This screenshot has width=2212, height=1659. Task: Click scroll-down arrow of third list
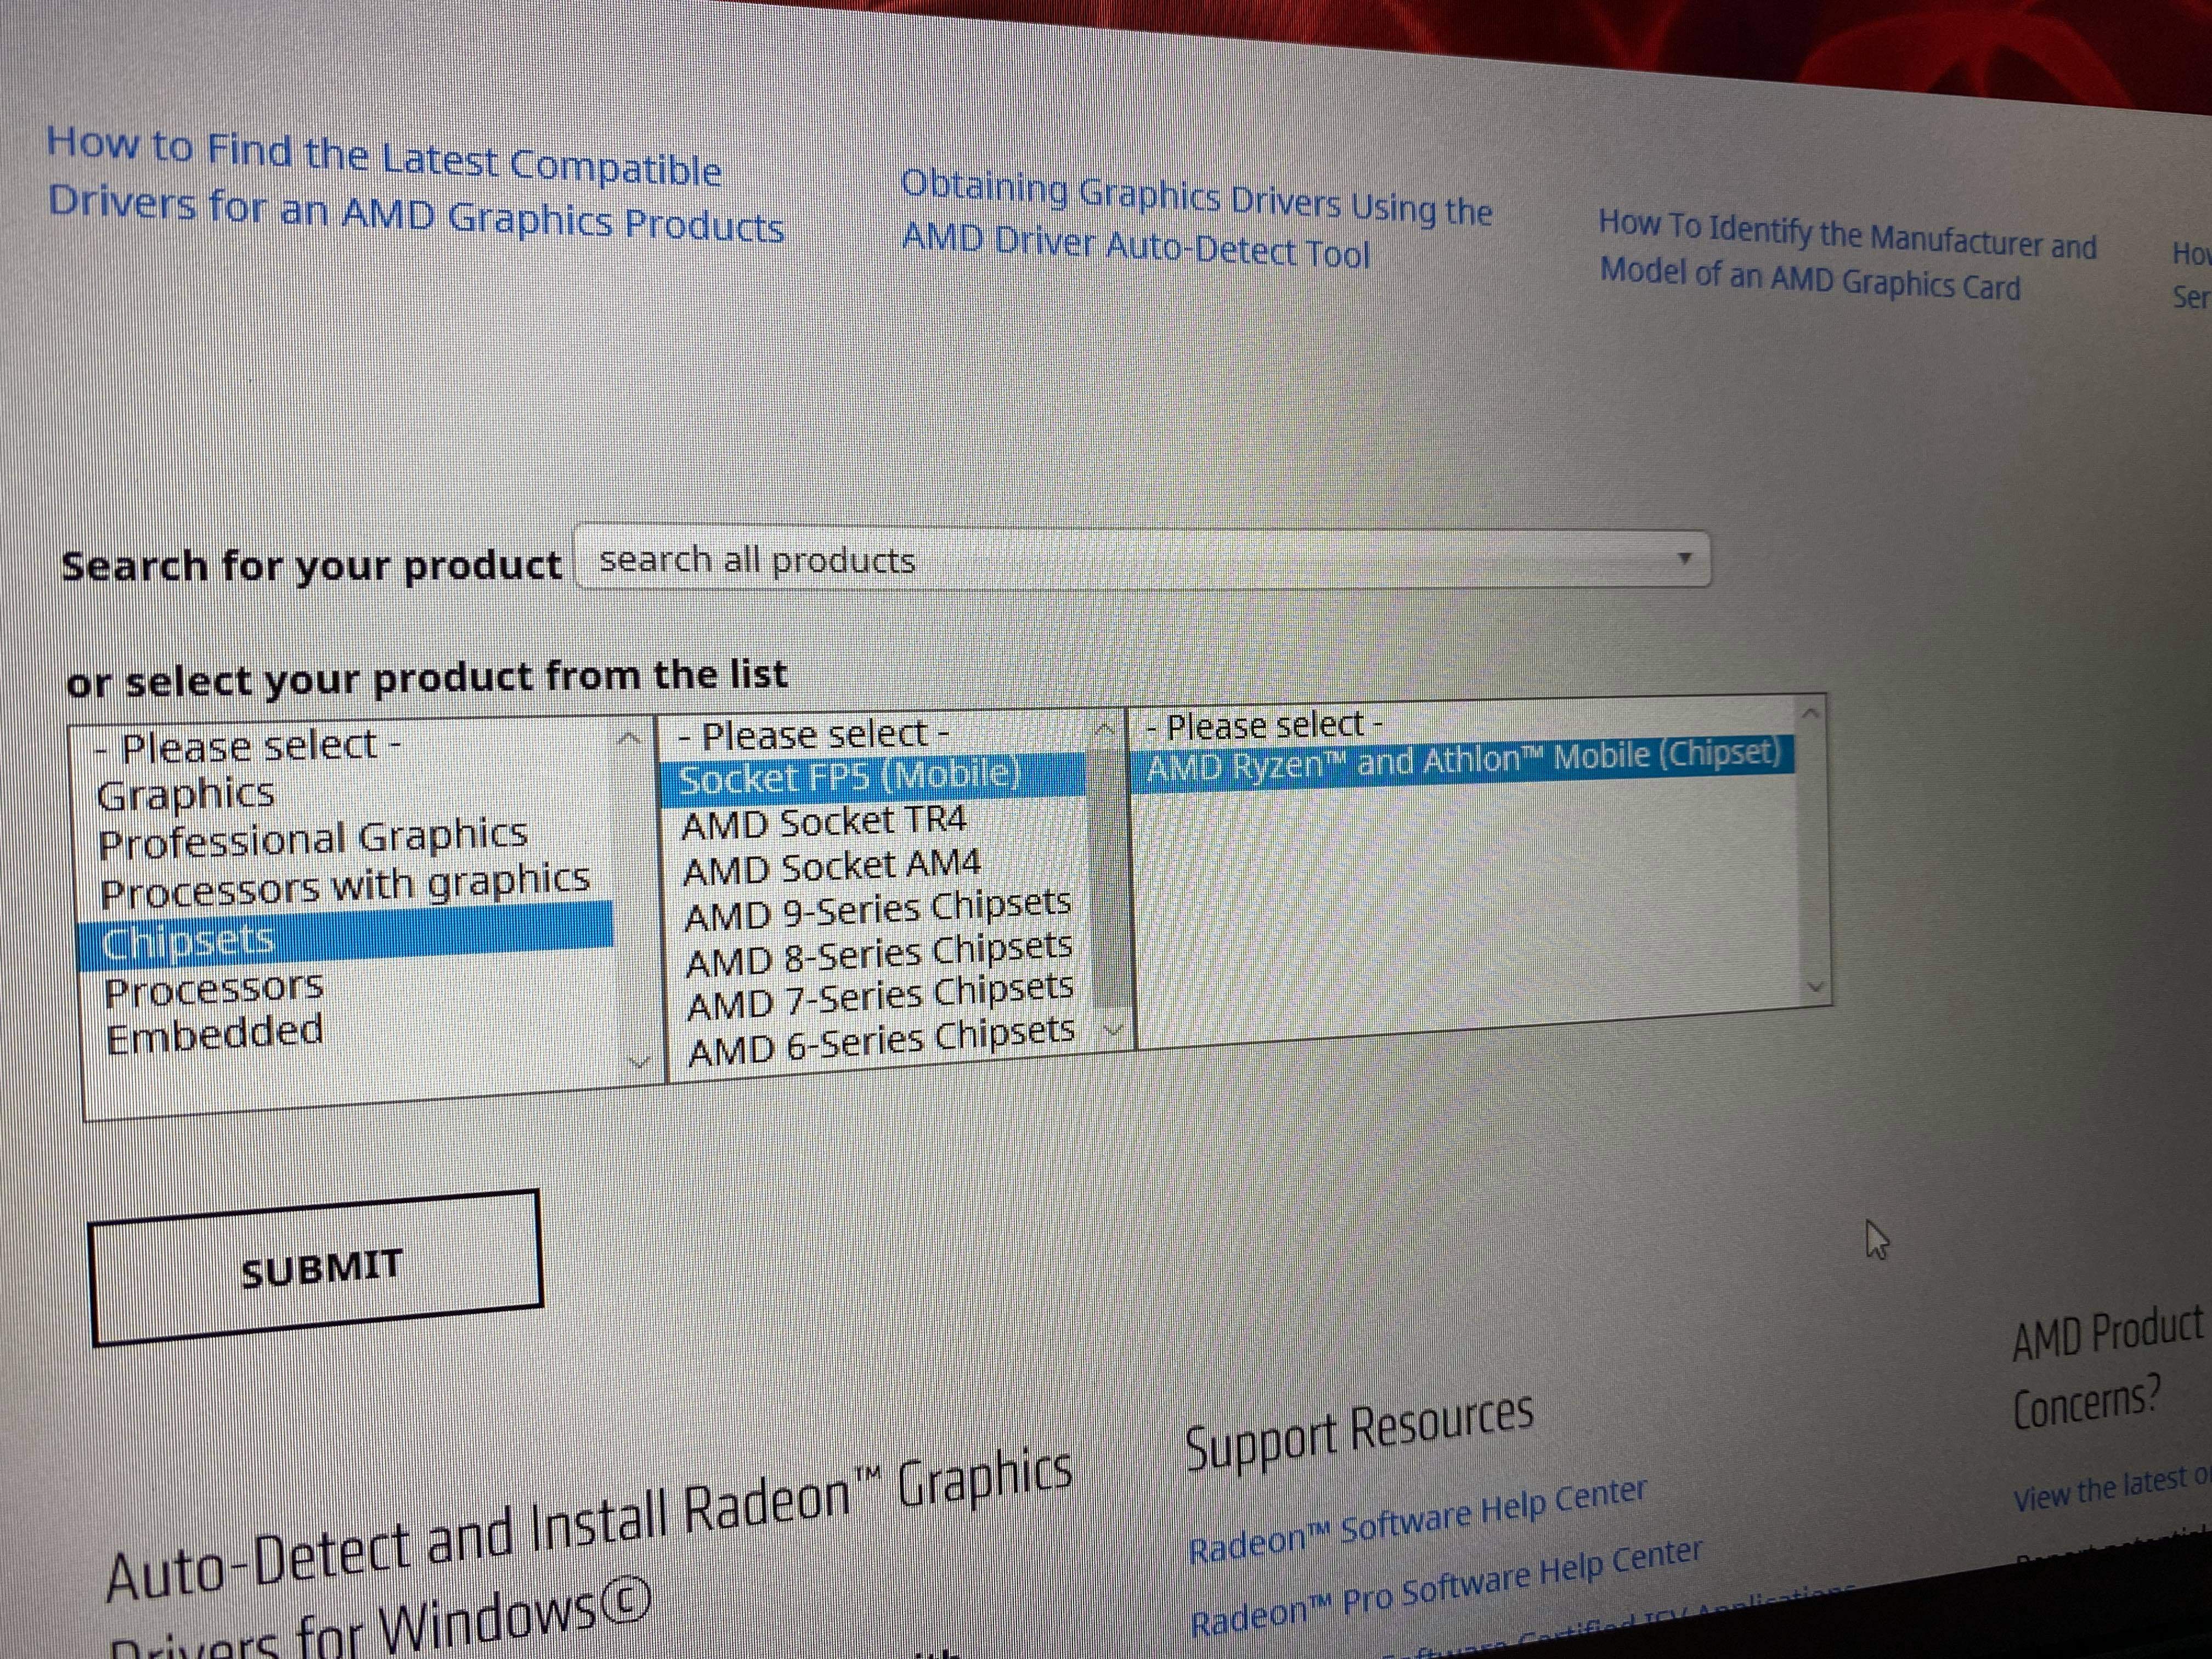tap(1817, 987)
